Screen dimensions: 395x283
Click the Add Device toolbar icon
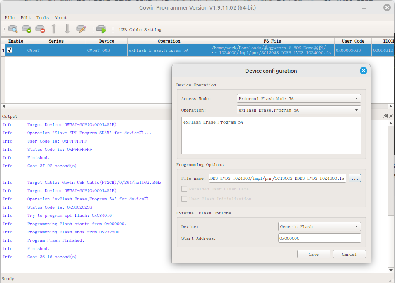pyautogui.click(x=26, y=29)
